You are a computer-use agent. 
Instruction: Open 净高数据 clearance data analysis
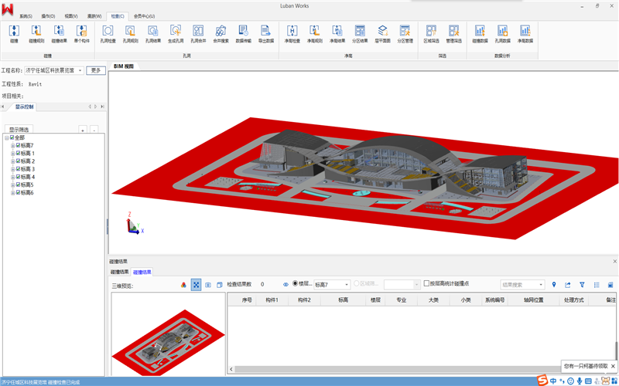(525, 33)
